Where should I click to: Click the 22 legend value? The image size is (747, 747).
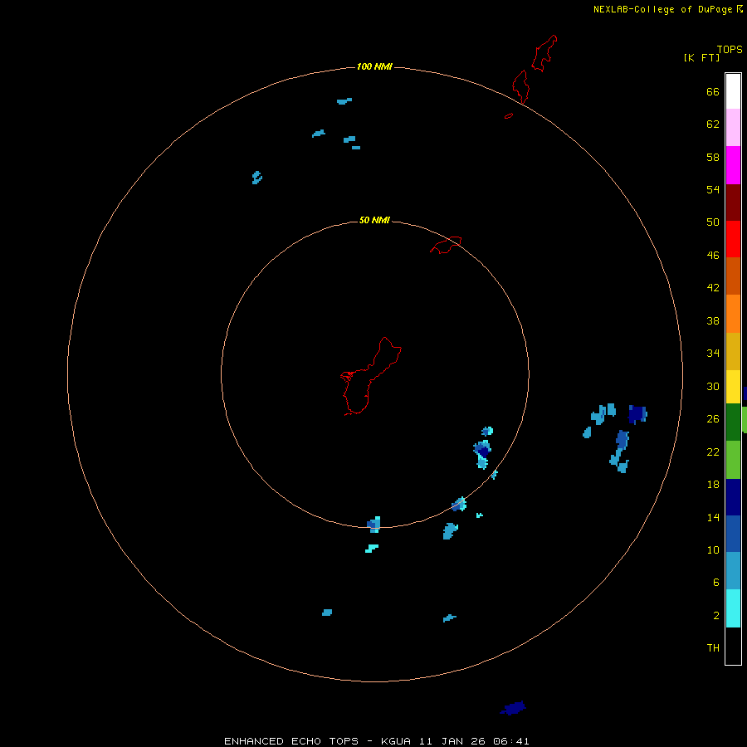click(713, 452)
